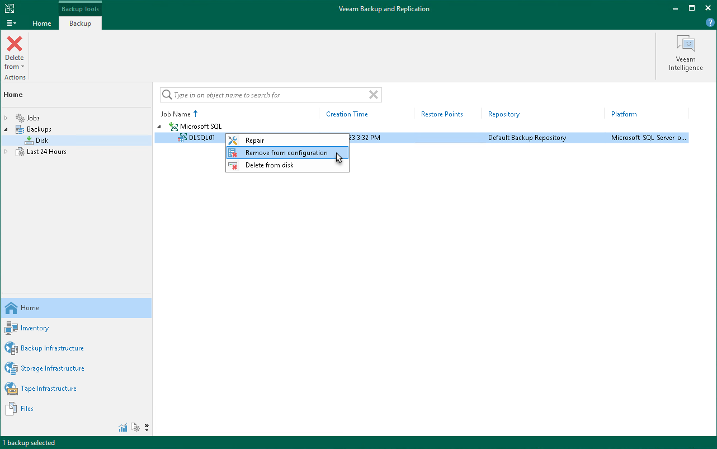
Task: Open Storage Infrastructure view
Action: [76, 368]
